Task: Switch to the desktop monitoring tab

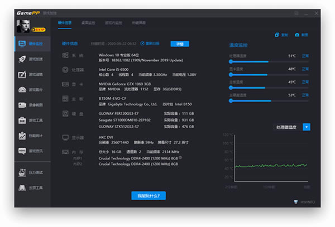Action: (x=88, y=23)
